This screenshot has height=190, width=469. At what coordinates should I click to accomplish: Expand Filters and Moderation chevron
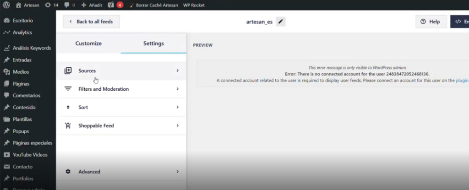(178, 89)
